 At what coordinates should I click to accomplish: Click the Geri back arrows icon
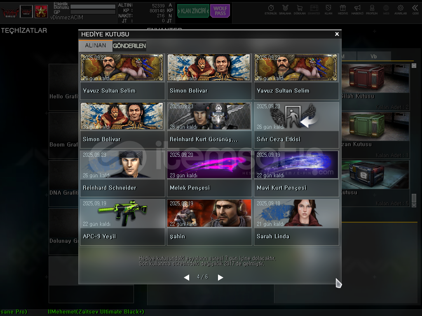(415, 9)
